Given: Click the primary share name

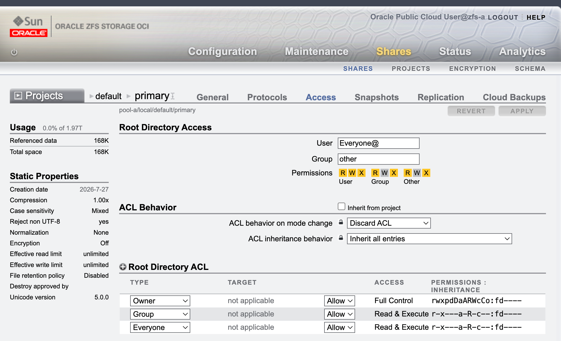Looking at the screenshot, I should [x=152, y=96].
